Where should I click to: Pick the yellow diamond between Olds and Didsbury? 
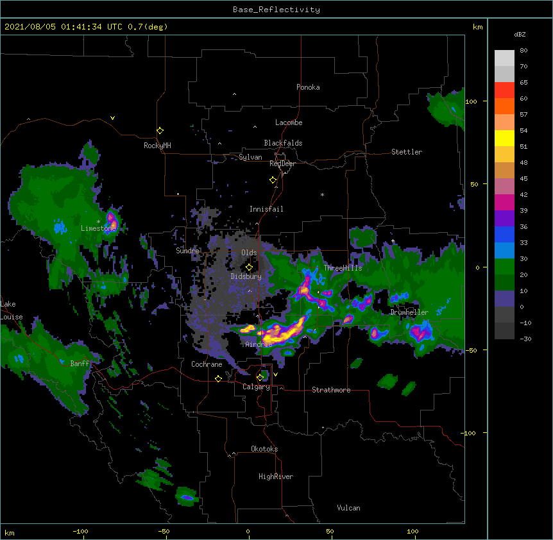click(249, 267)
